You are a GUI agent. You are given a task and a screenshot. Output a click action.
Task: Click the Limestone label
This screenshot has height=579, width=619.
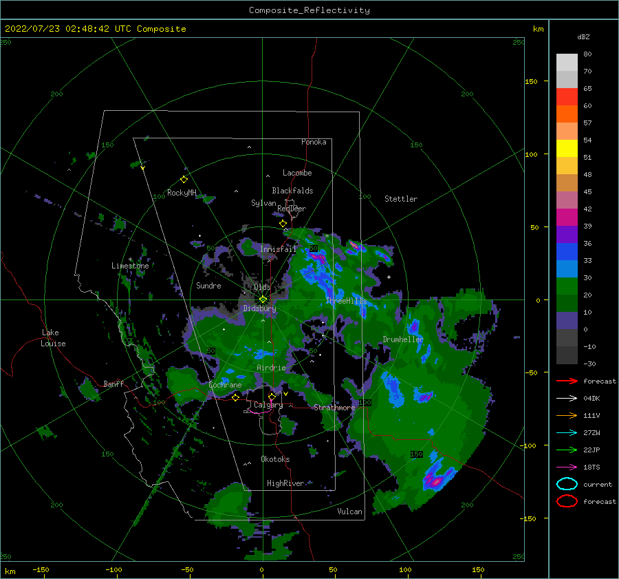tap(130, 266)
